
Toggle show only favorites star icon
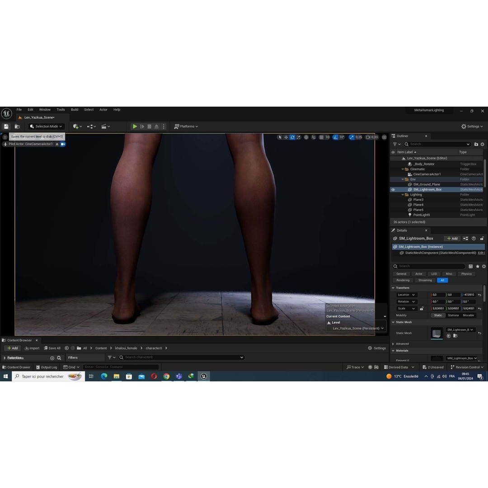click(x=478, y=267)
